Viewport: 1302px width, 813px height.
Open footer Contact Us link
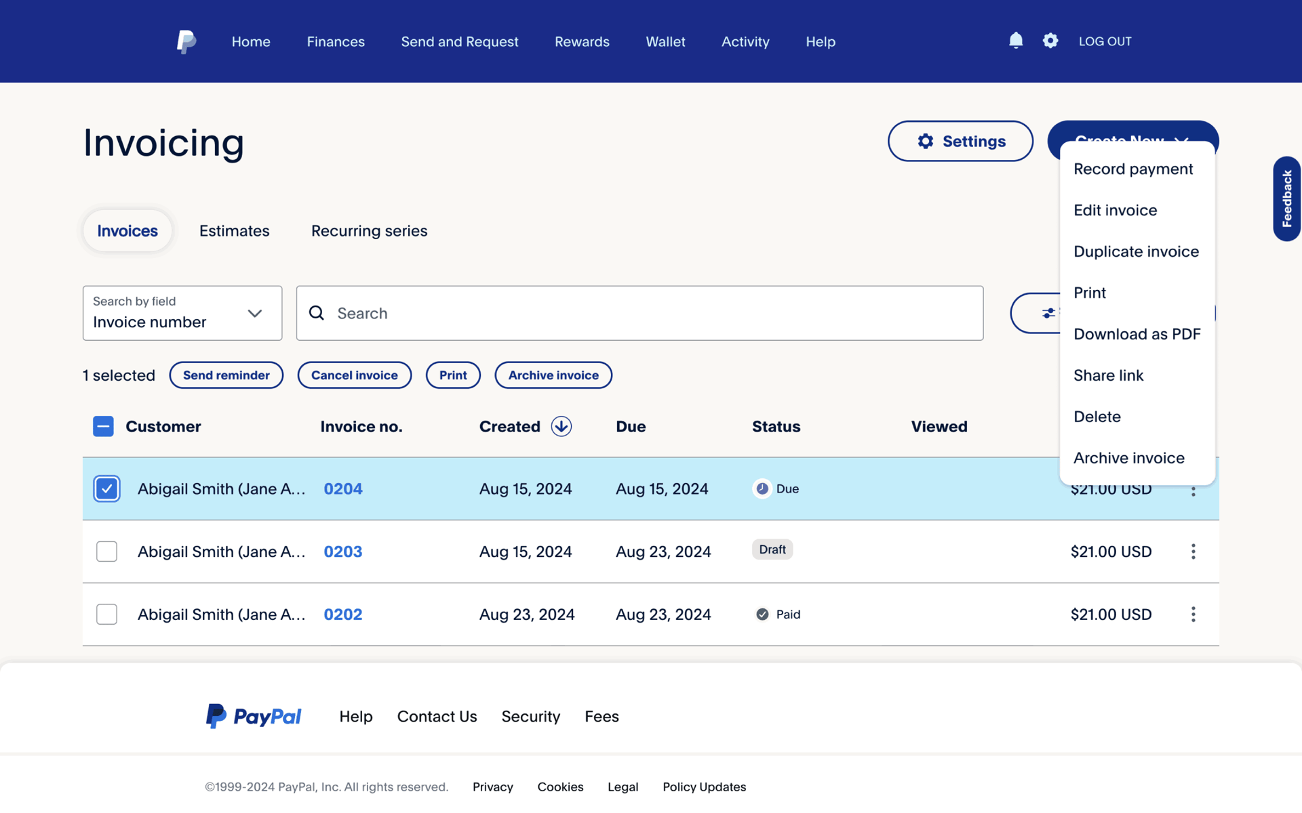pos(437,716)
